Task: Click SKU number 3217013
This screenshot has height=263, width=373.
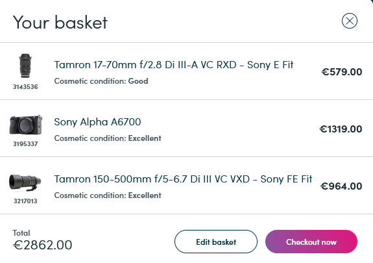Action: pyautogui.click(x=25, y=201)
